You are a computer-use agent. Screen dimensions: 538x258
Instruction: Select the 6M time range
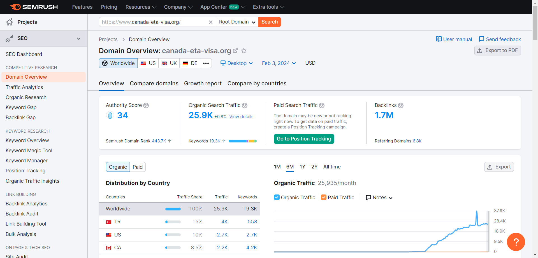click(290, 167)
